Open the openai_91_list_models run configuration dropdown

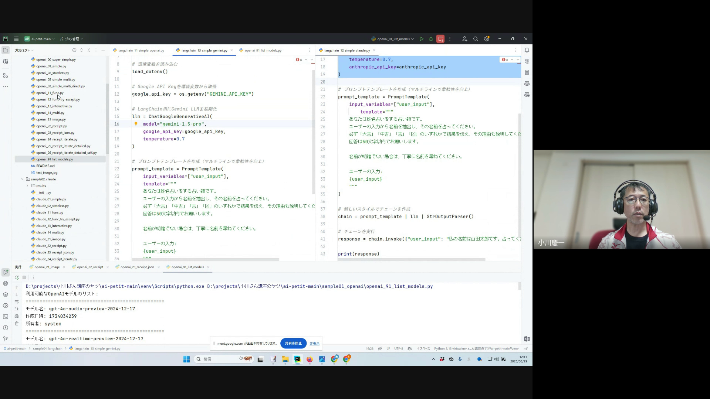(393, 39)
